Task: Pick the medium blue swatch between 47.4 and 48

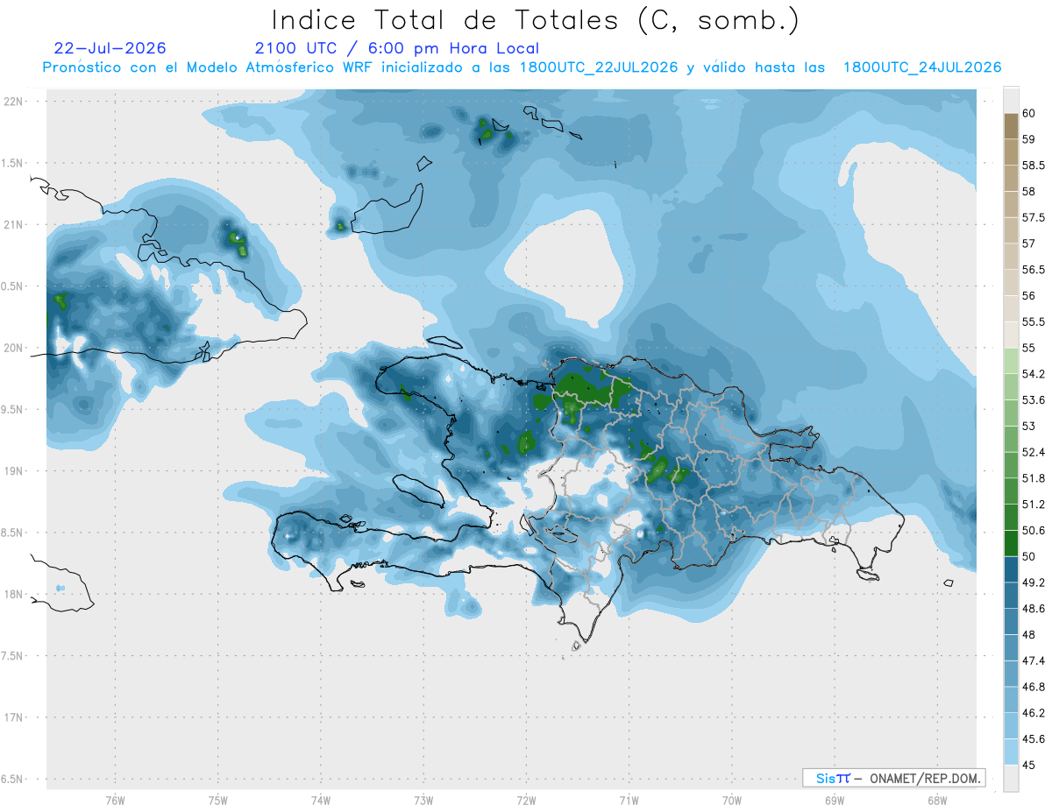Action: coord(1011,648)
